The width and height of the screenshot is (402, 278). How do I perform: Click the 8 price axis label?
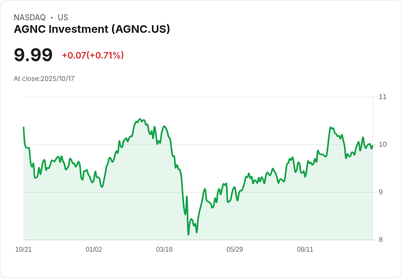pyautogui.click(x=381, y=240)
